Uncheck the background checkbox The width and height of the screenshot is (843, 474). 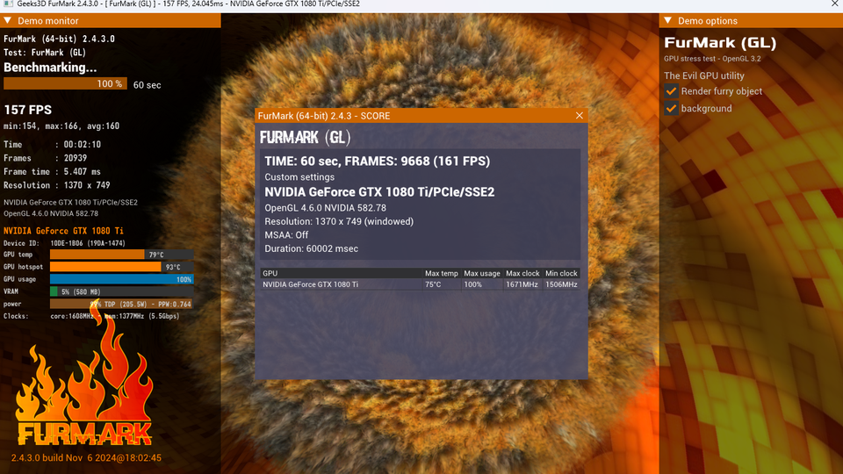point(671,108)
